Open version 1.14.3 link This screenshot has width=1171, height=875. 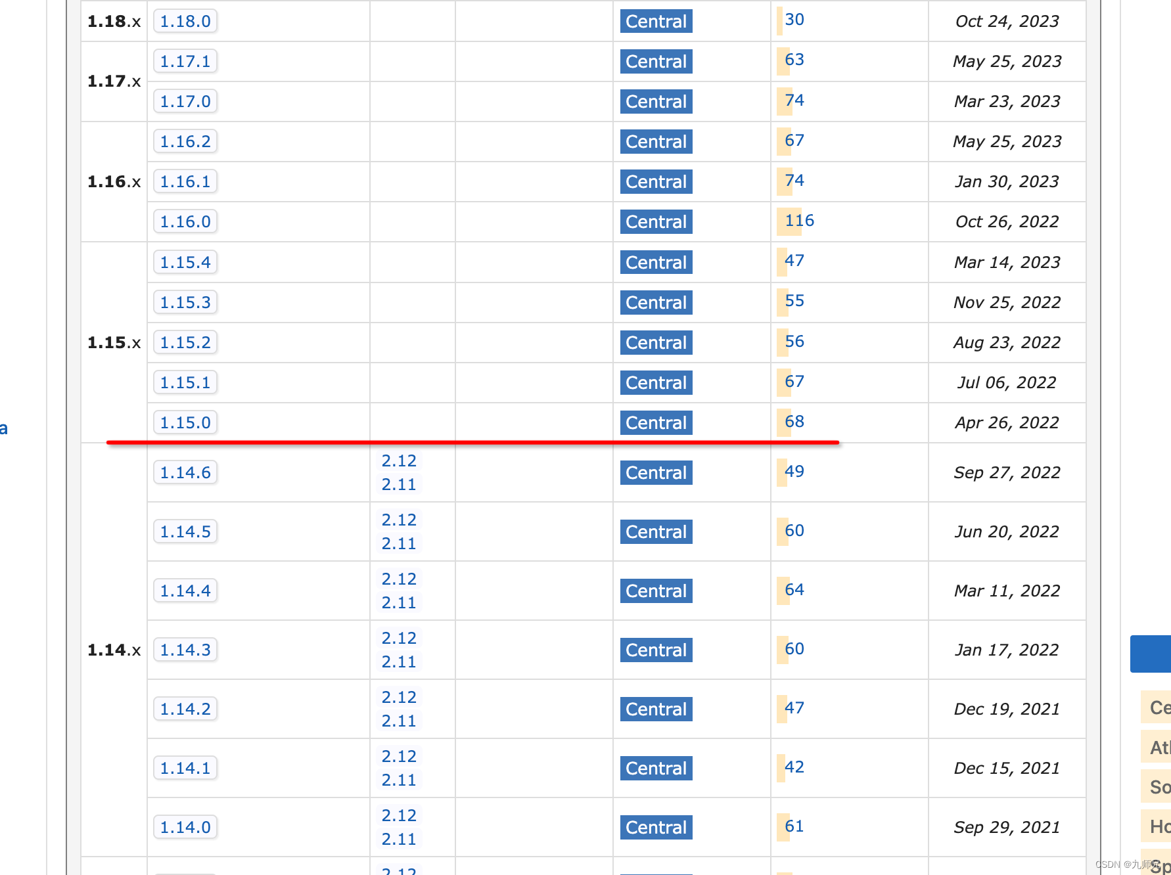[x=185, y=650]
